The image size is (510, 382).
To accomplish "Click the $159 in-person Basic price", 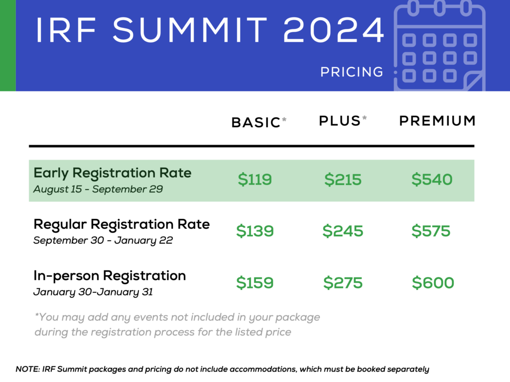I will (255, 283).
